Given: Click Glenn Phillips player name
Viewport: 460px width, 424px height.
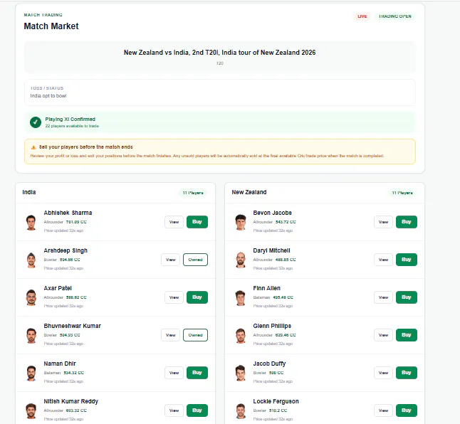Looking at the screenshot, I should coord(272,326).
